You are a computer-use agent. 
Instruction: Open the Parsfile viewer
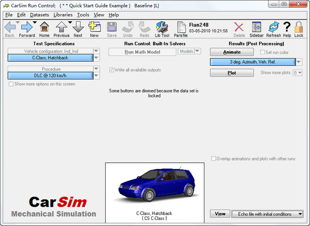click(181, 27)
